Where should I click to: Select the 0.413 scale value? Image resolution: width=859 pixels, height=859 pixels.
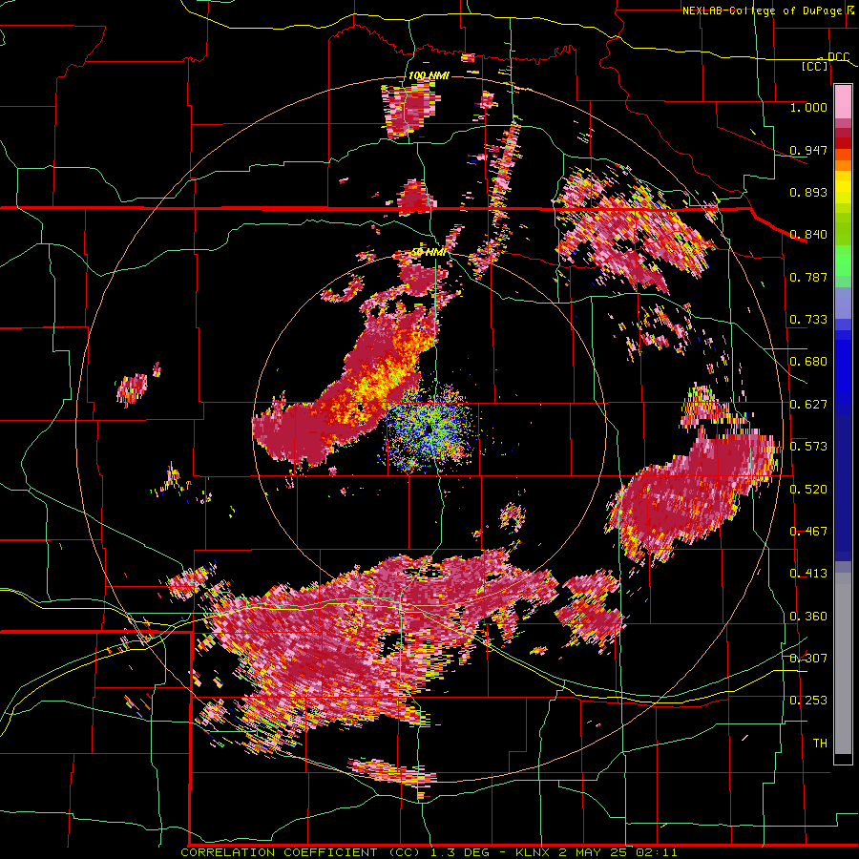[x=808, y=574]
